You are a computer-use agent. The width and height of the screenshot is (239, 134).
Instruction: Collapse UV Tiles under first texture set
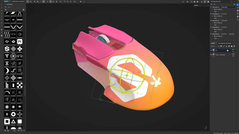point(213,9)
